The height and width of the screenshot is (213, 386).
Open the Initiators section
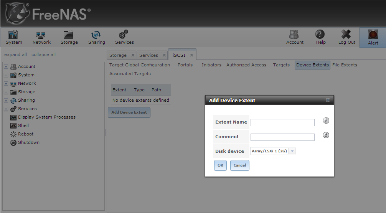tap(211, 65)
